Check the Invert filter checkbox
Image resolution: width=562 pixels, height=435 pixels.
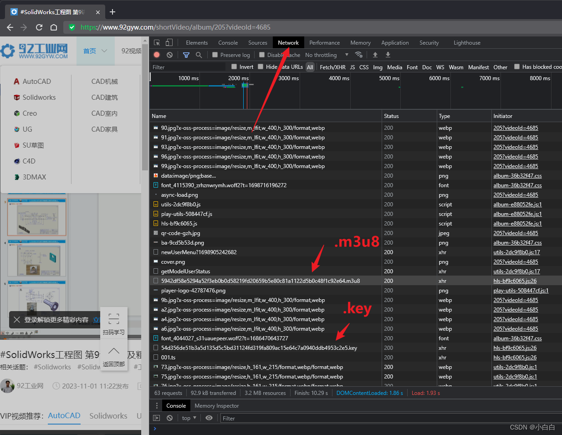(x=234, y=67)
